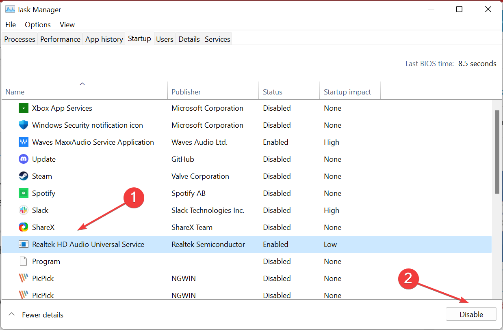This screenshot has height=330, width=503.
Task: Click the Disable button
Action: (x=471, y=315)
